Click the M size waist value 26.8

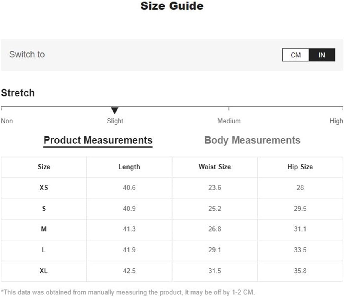pyautogui.click(x=214, y=229)
